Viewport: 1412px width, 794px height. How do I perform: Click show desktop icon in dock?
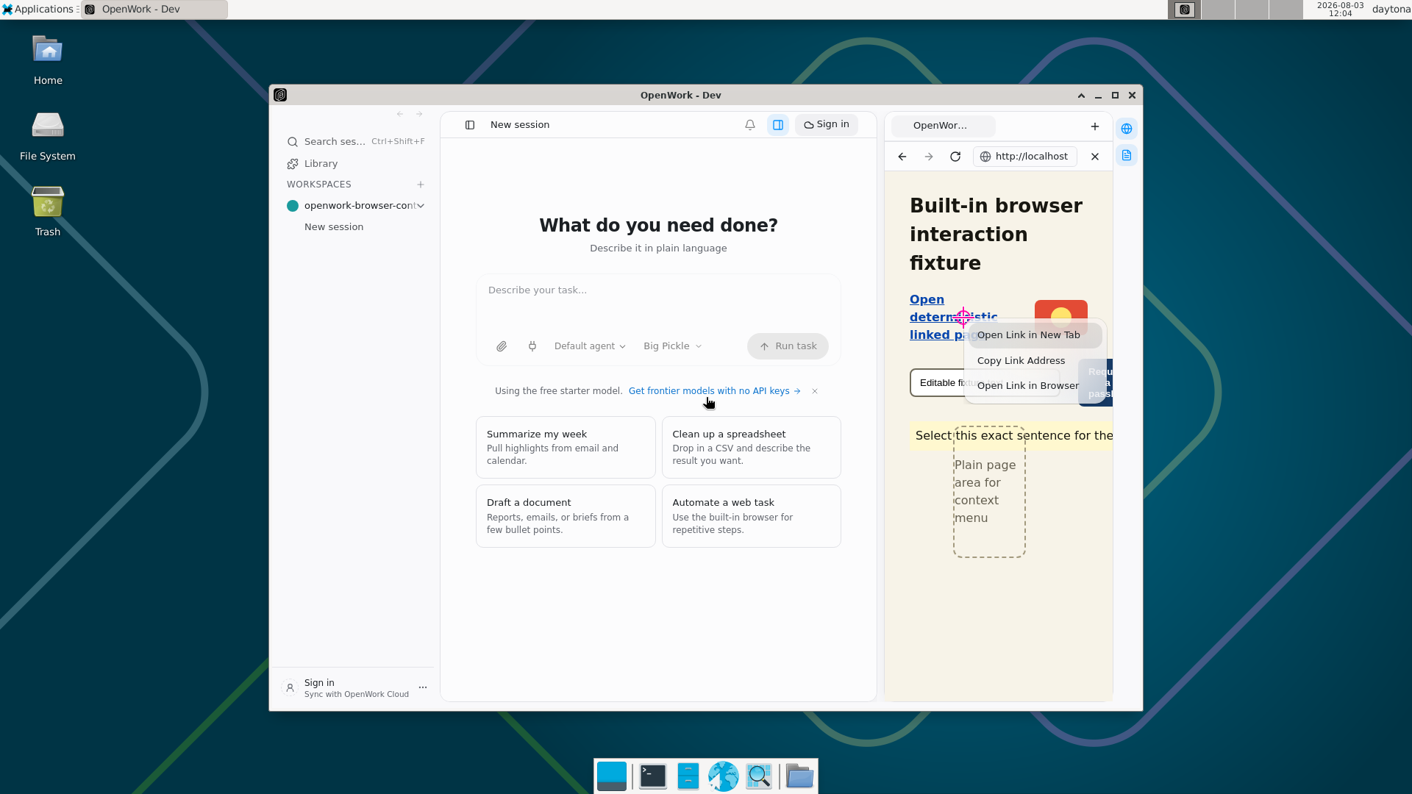(x=612, y=776)
